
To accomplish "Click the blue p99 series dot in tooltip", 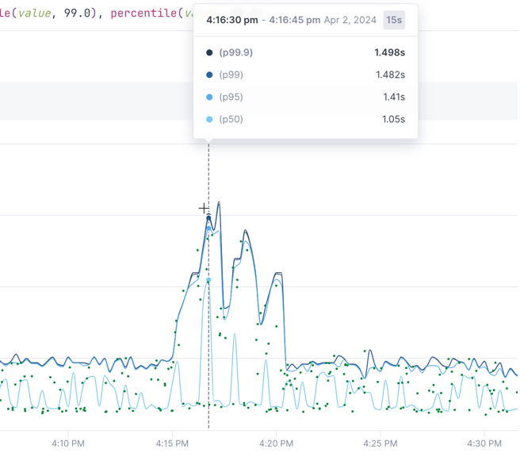I will (x=209, y=75).
